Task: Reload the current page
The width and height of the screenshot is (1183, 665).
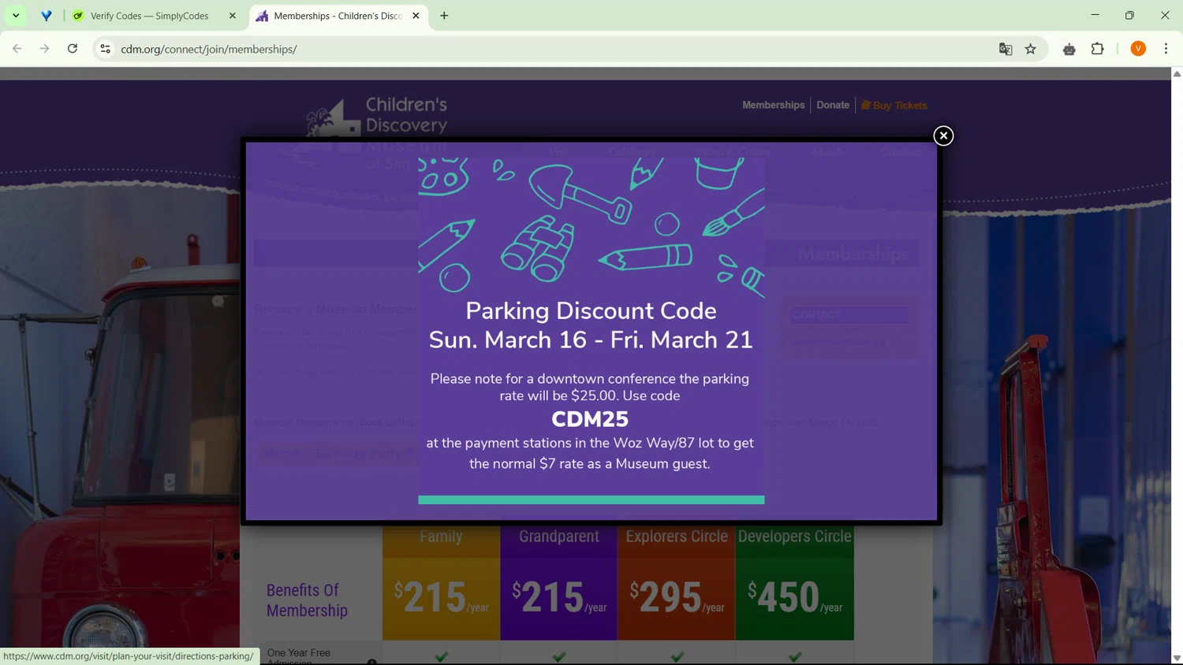Action: tap(73, 49)
